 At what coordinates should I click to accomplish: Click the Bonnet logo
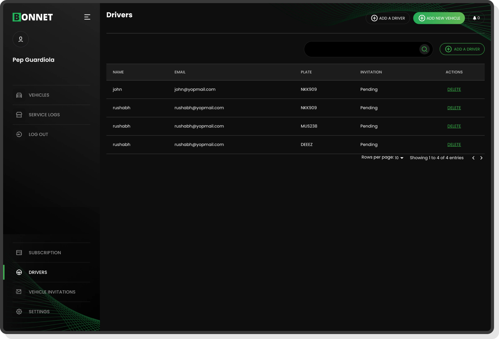pyautogui.click(x=32, y=17)
